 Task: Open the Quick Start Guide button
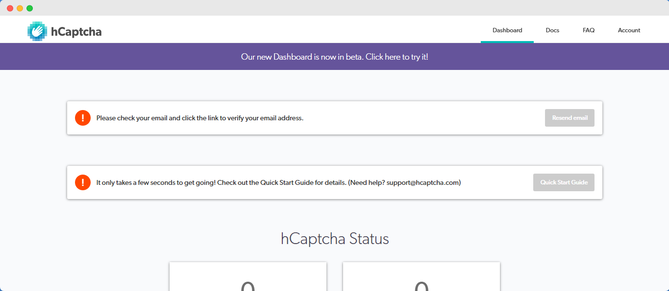[564, 182]
